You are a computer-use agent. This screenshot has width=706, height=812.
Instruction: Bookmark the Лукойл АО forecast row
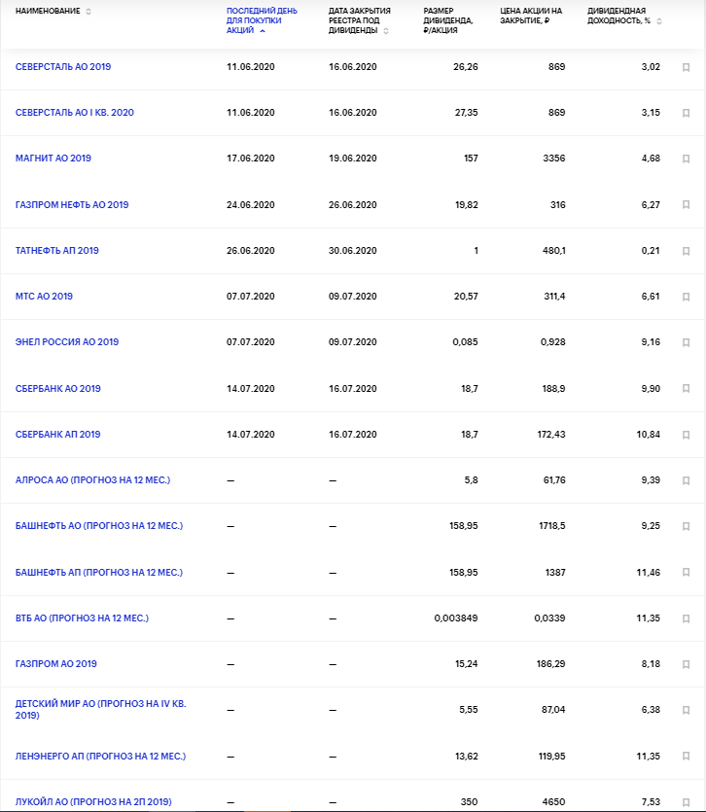(686, 802)
